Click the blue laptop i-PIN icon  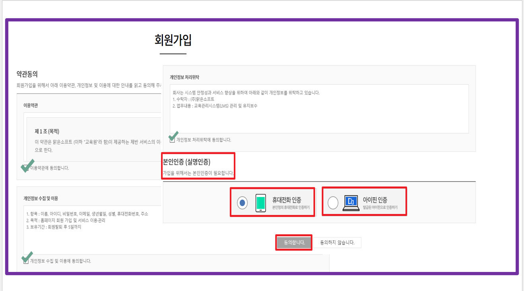[x=351, y=203]
